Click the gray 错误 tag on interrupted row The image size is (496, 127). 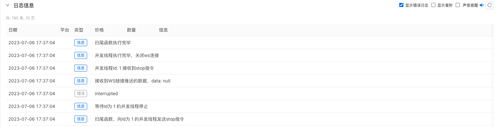(x=81, y=94)
